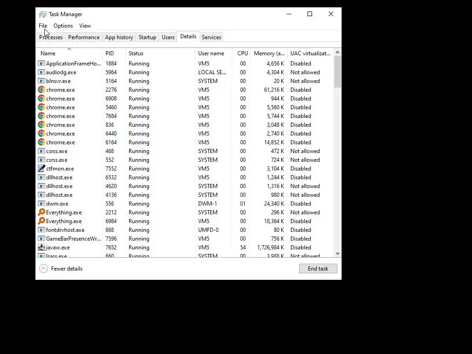The height and width of the screenshot is (354, 472).
Task: Click the dllhost.exe icon for PID 4136
Action: [x=41, y=195]
